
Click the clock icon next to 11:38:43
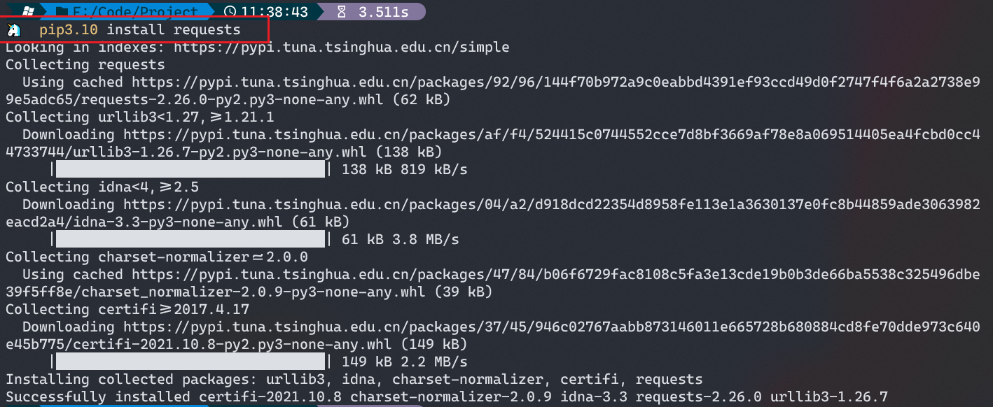click(x=230, y=11)
